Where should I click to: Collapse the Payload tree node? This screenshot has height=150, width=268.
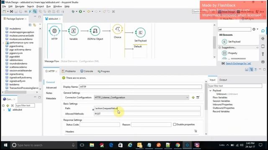[x=210, y=91]
